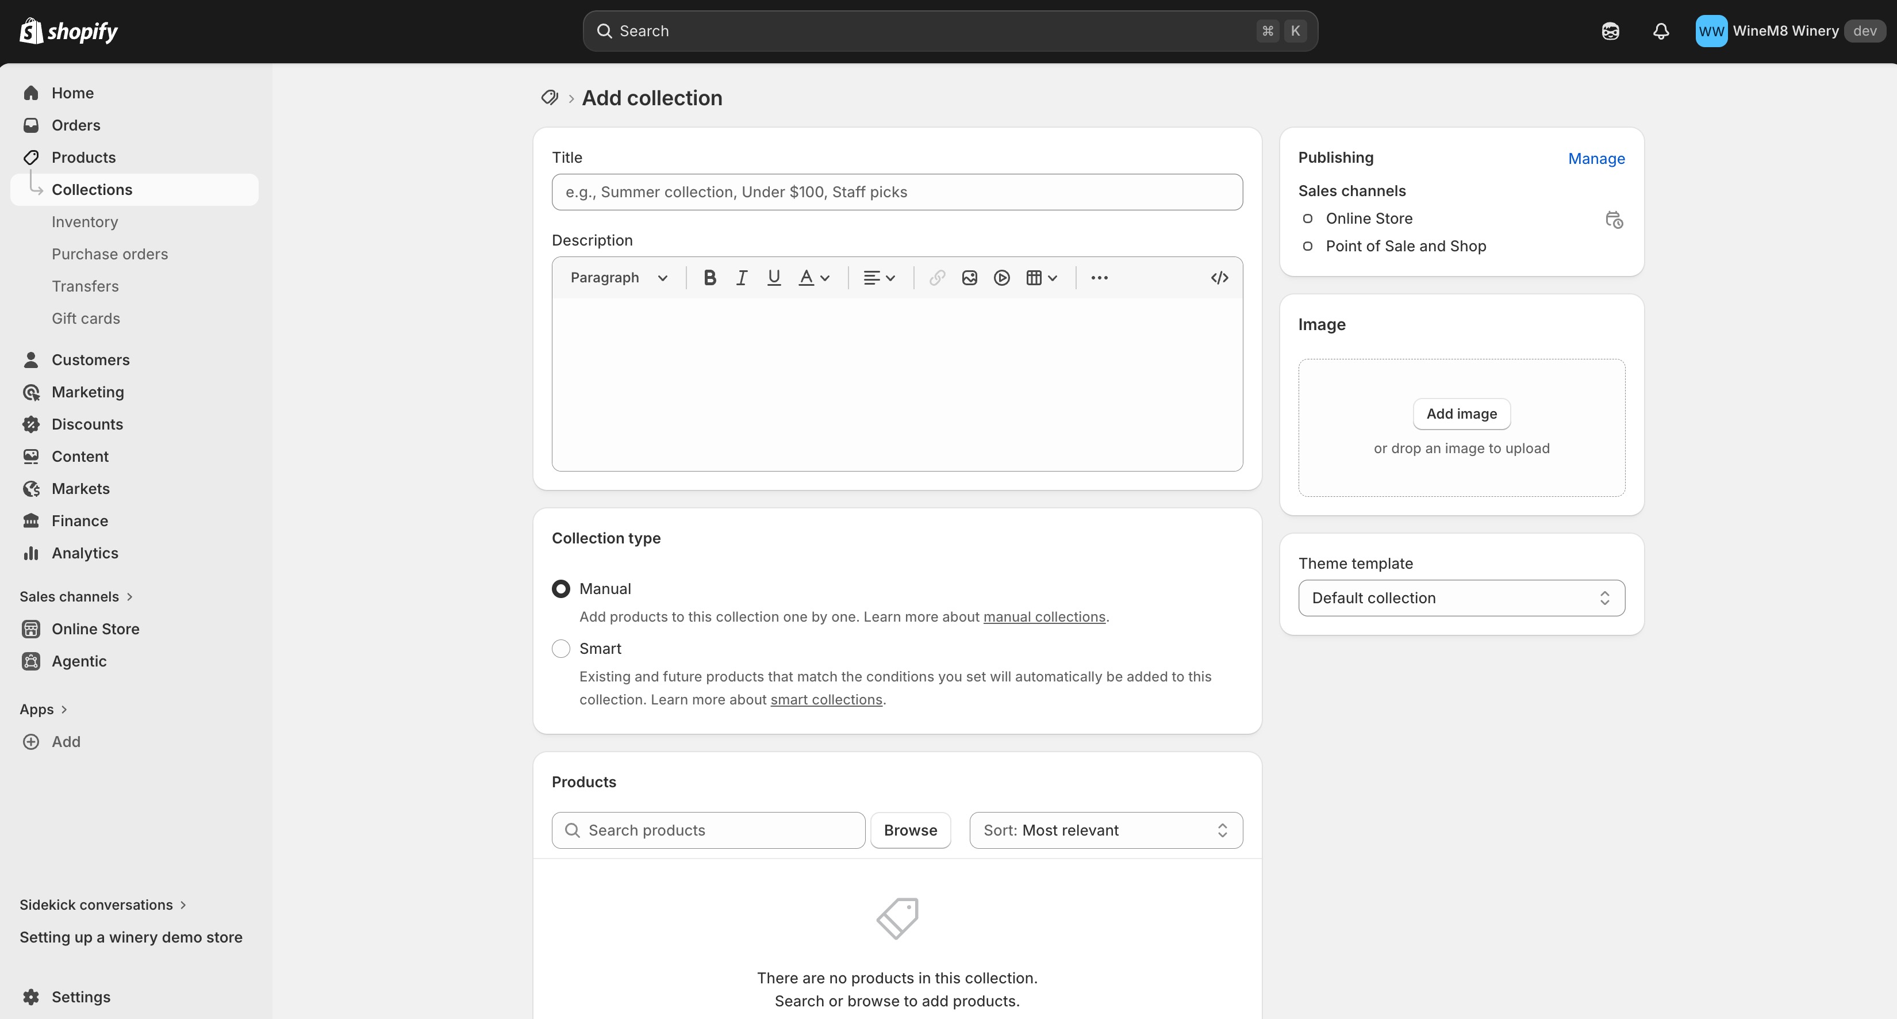The width and height of the screenshot is (1897, 1019).
Task: Click Online Store schedule calendar icon
Action: tap(1614, 220)
